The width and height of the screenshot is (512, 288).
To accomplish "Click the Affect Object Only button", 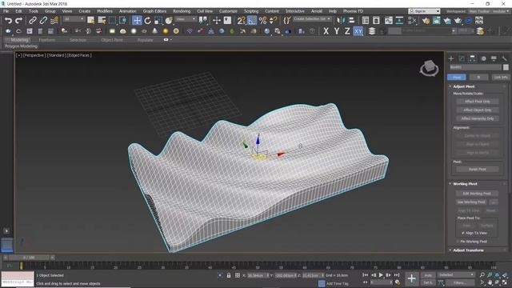I will tap(477, 110).
